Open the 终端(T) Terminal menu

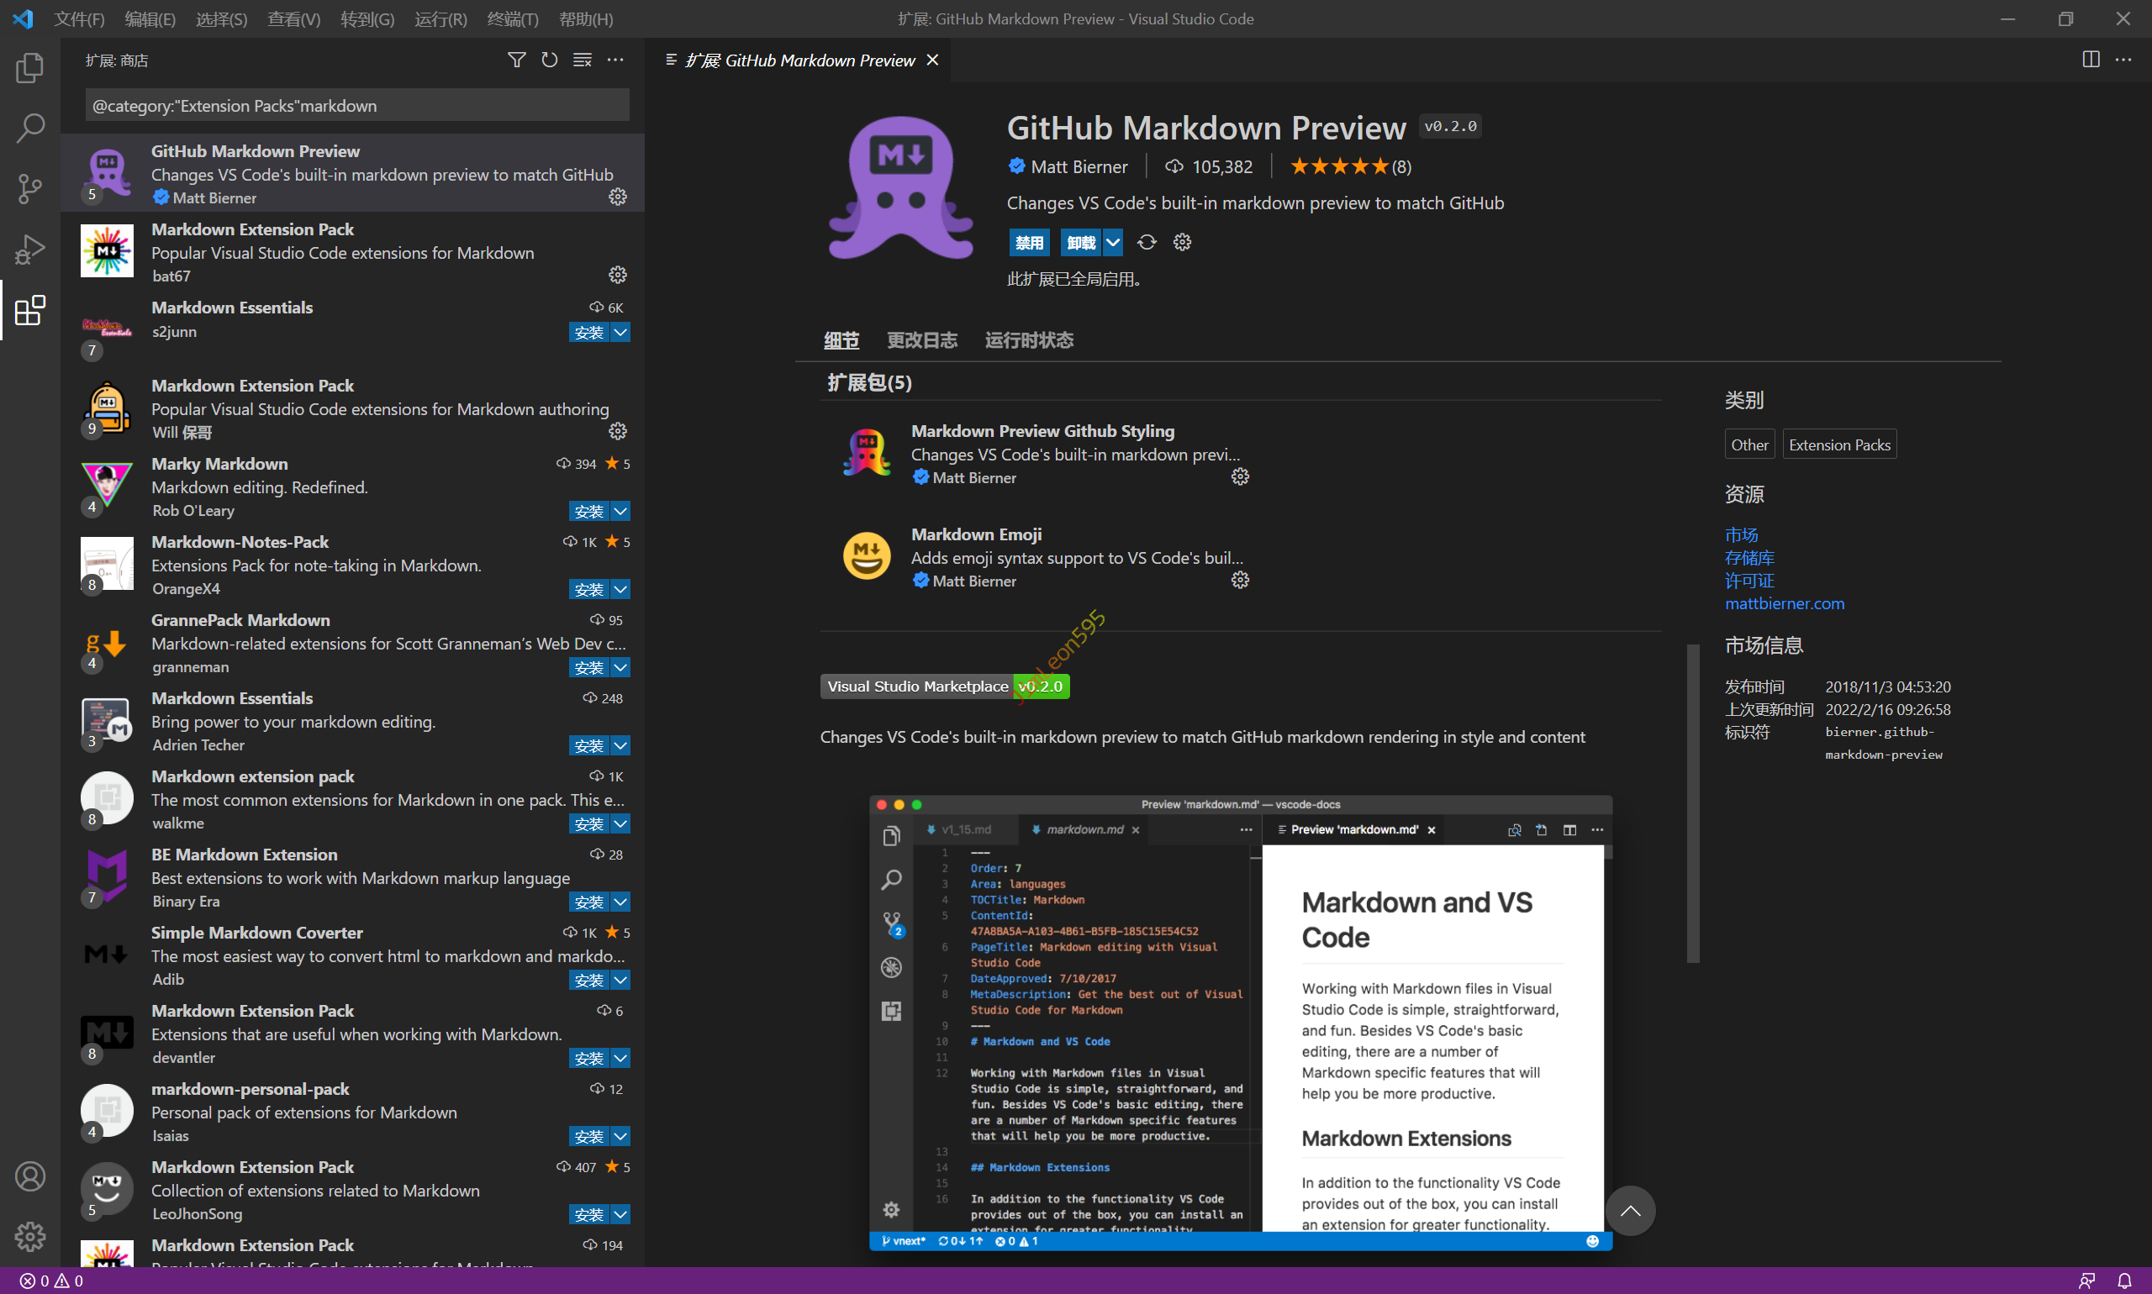click(512, 19)
